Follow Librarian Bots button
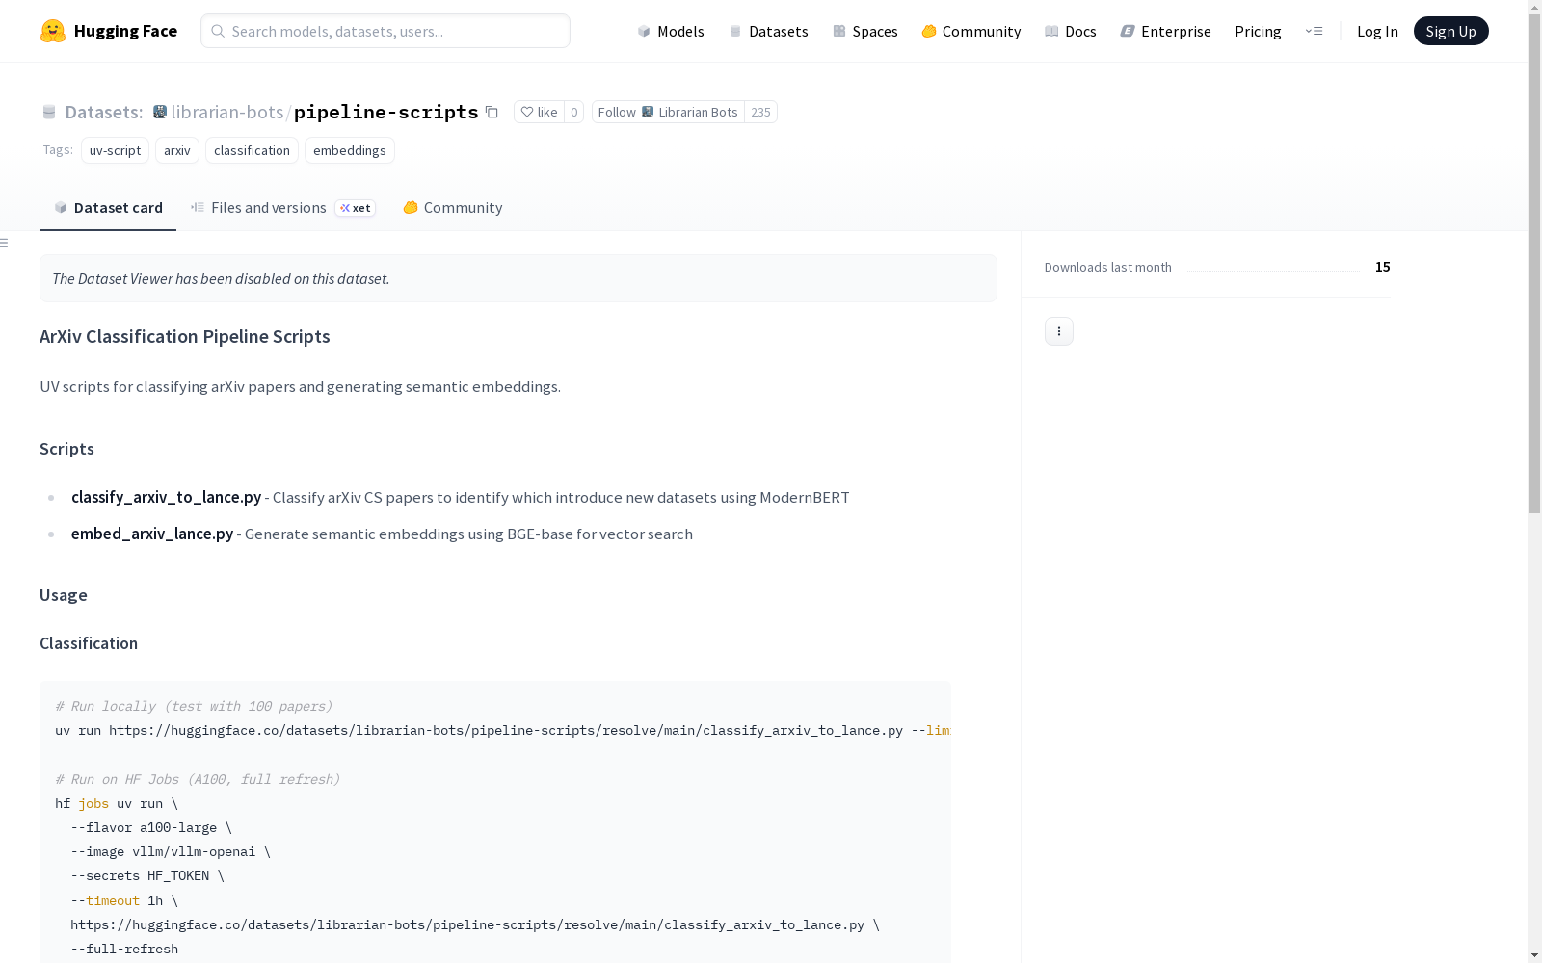The width and height of the screenshot is (1542, 963). [668, 112]
